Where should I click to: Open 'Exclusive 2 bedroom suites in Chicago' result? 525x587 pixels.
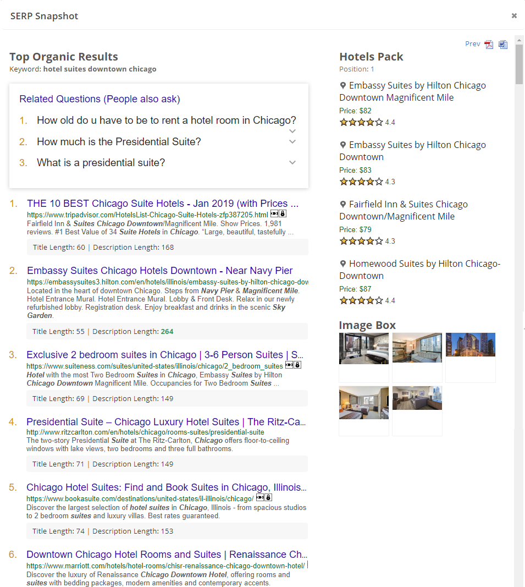165,354
